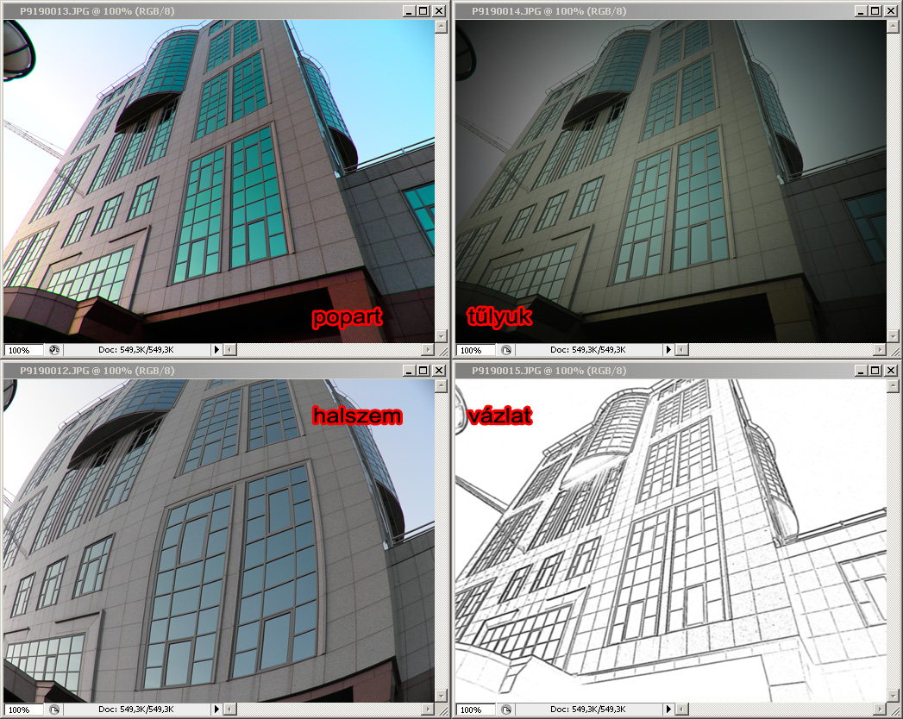Click the status icon in P9190014.JPG window
The width and height of the screenshot is (903, 719).
point(506,349)
